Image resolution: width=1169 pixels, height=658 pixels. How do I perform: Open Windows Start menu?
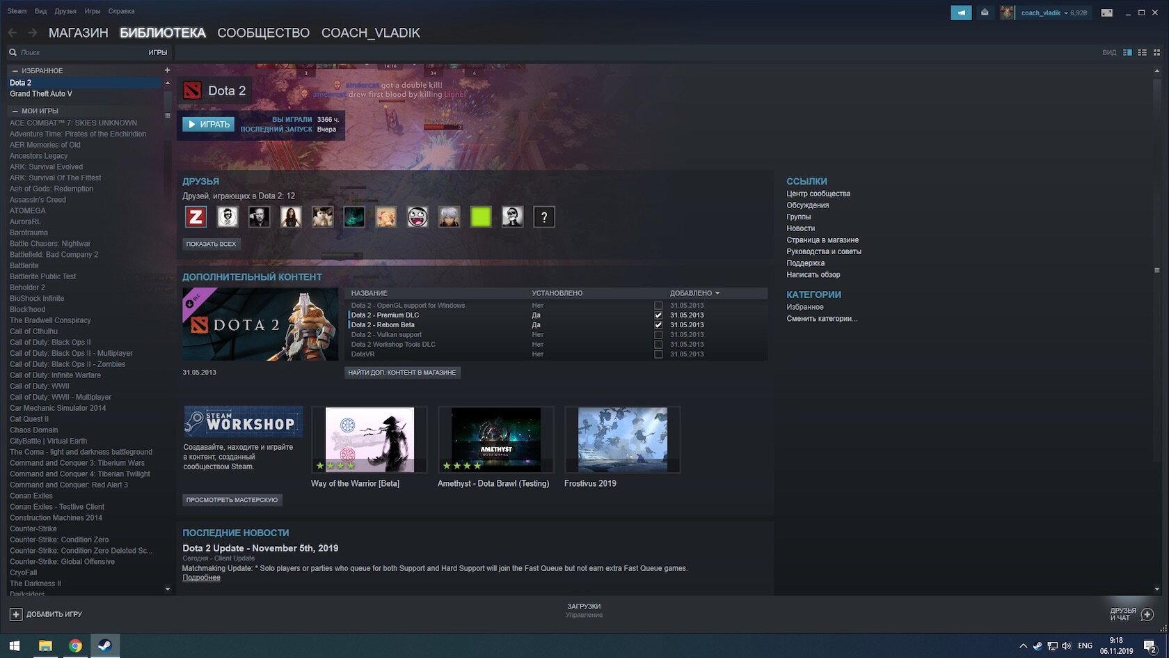pos(15,645)
